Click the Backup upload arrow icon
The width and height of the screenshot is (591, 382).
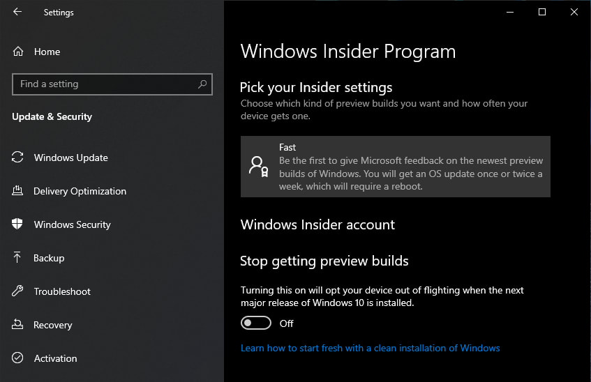point(17,257)
